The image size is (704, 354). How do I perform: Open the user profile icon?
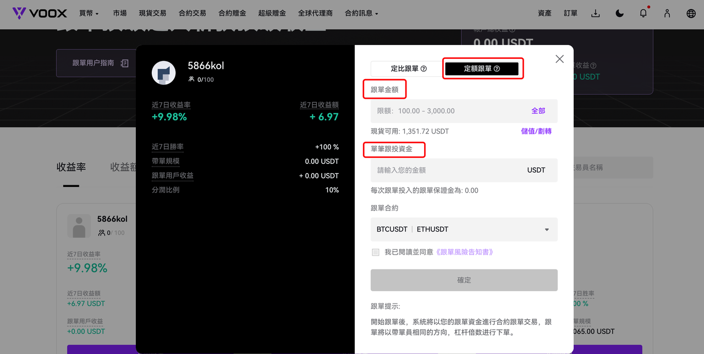pos(667,13)
